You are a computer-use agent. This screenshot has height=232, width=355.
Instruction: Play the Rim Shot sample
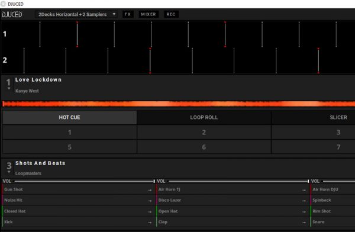(333, 211)
